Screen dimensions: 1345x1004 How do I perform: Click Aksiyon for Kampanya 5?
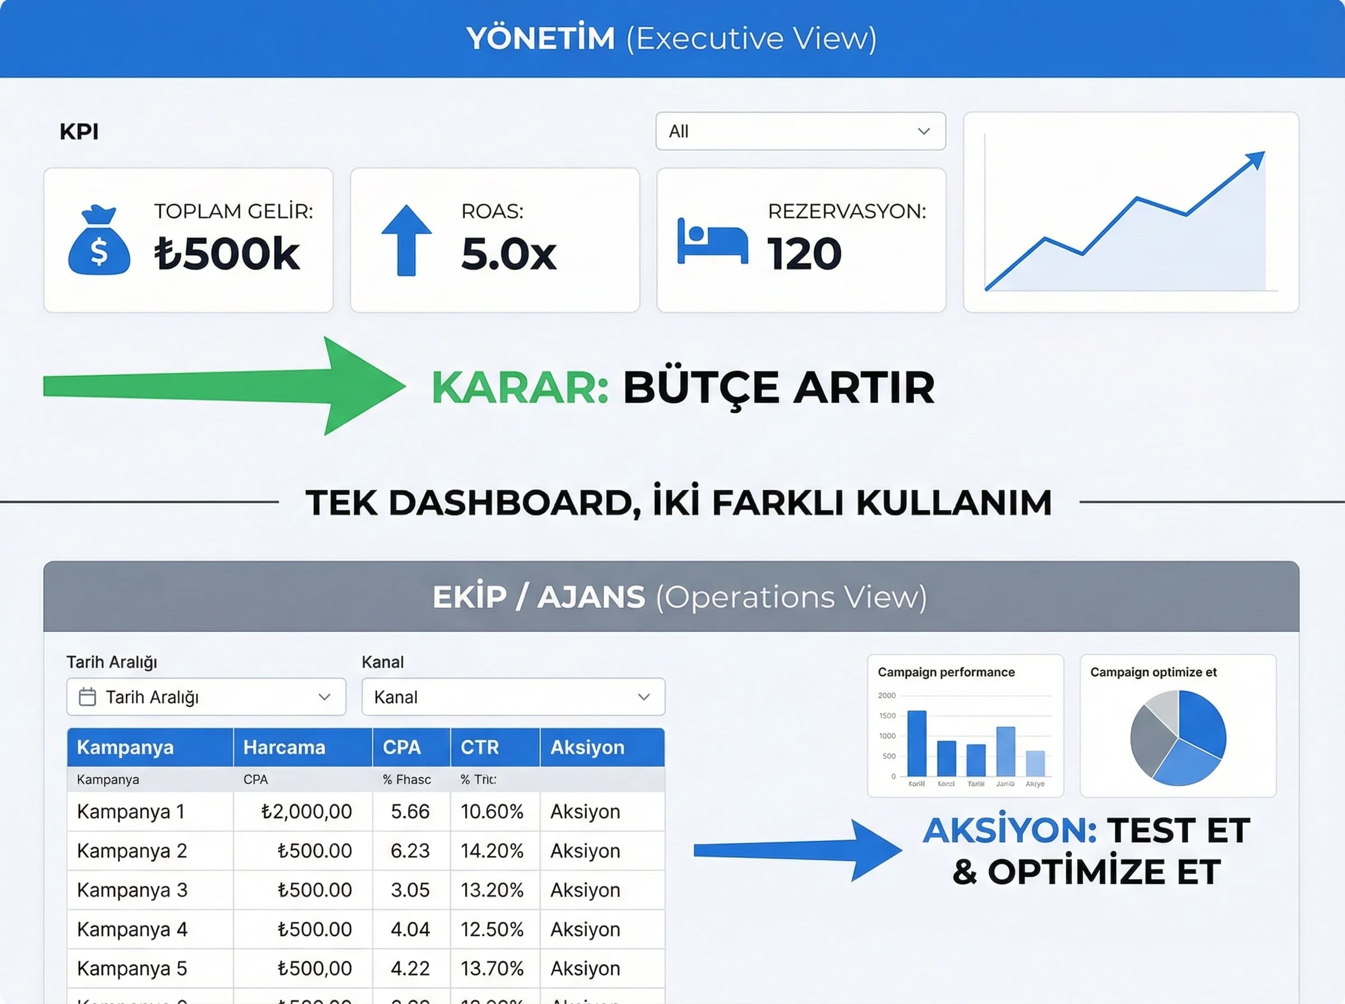pos(585,968)
